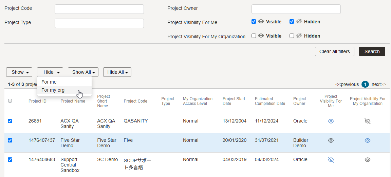Toggle org visibility hidden icon for ACX QA Sanity
The image size is (391, 177).
pyautogui.click(x=368, y=121)
